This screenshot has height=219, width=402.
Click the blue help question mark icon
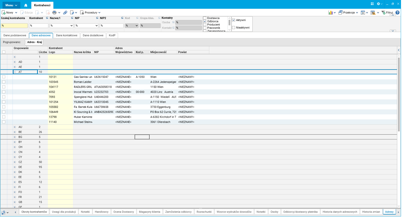click(397, 13)
